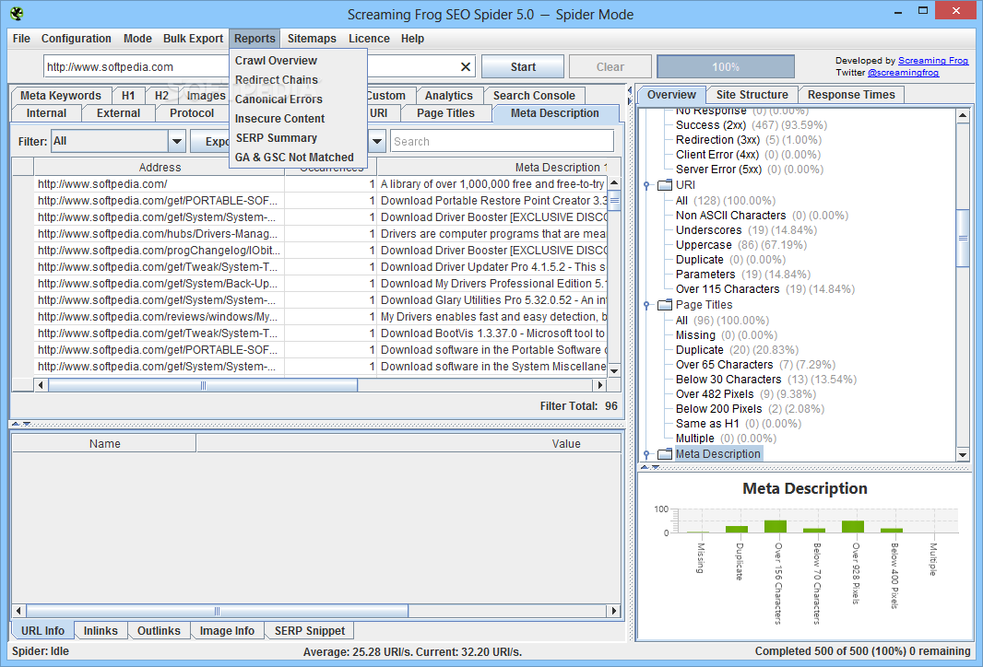Click the URL input field with softpedia.com
The height and width of the screenshot is (667, 983).
(x=136, y=67)
